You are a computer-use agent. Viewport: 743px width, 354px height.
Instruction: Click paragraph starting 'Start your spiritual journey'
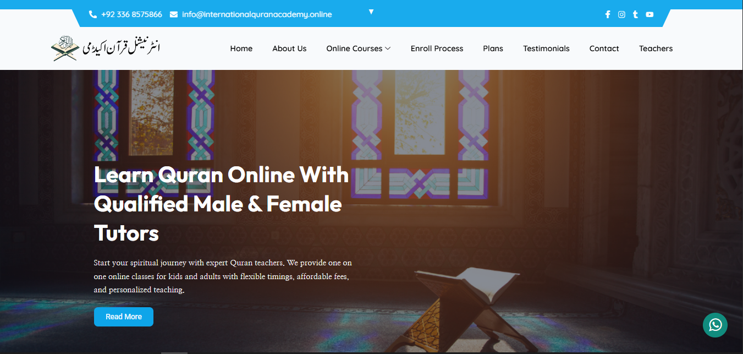tap(223, 276)
